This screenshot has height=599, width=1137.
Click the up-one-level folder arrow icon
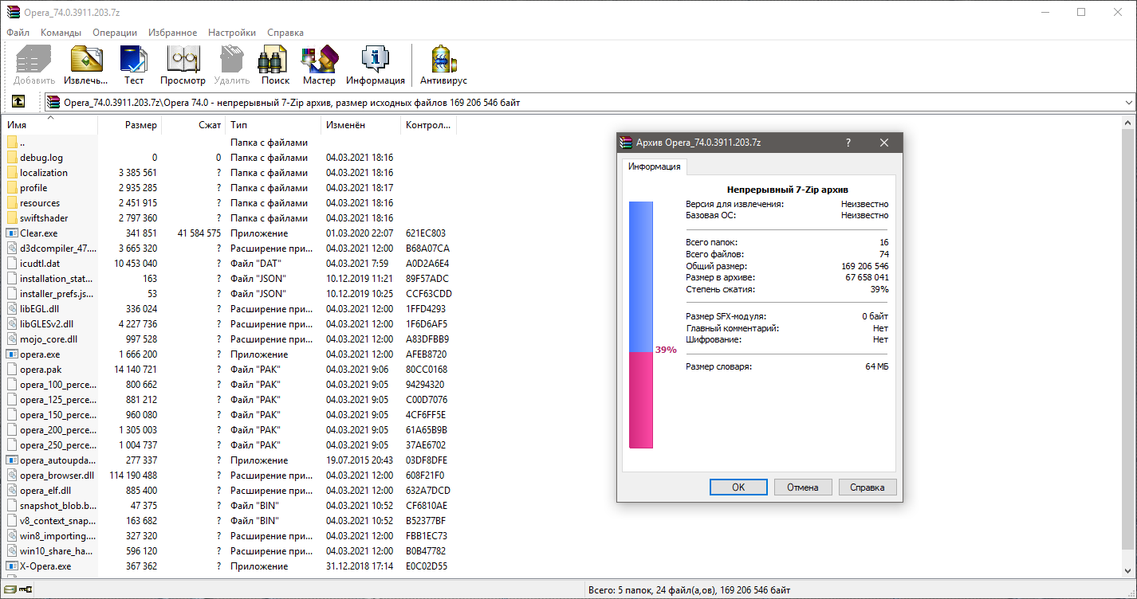tap(18, 102)
